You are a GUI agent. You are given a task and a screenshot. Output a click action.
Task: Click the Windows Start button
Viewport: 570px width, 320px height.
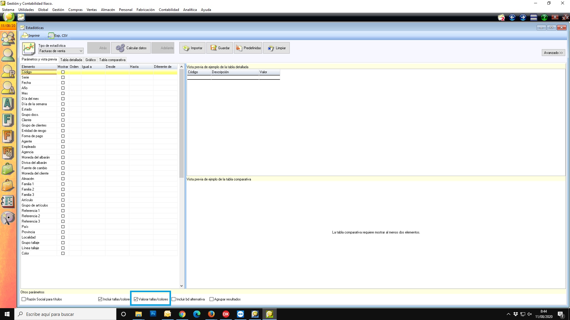coord(7,314)
